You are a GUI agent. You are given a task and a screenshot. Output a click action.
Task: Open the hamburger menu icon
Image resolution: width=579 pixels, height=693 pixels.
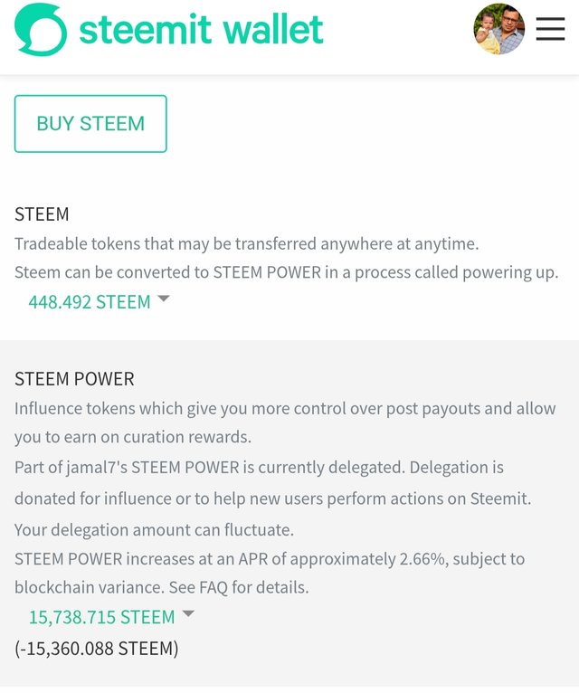(550, 30)
